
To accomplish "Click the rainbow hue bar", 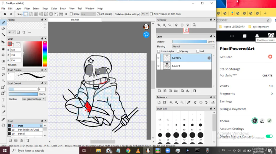I will 45,54.
